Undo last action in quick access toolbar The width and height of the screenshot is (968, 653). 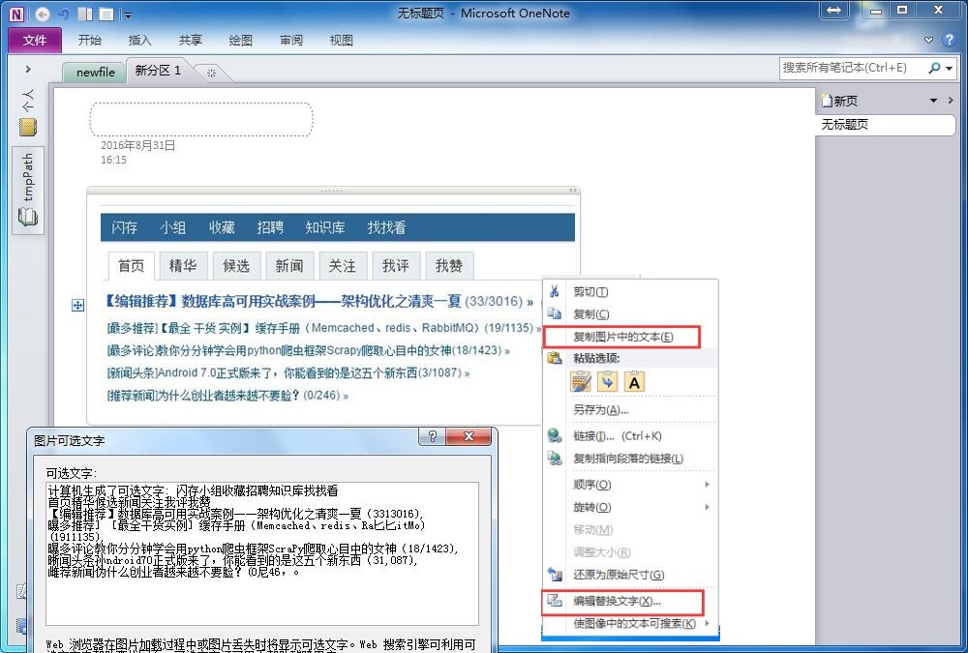coord(64,14)
